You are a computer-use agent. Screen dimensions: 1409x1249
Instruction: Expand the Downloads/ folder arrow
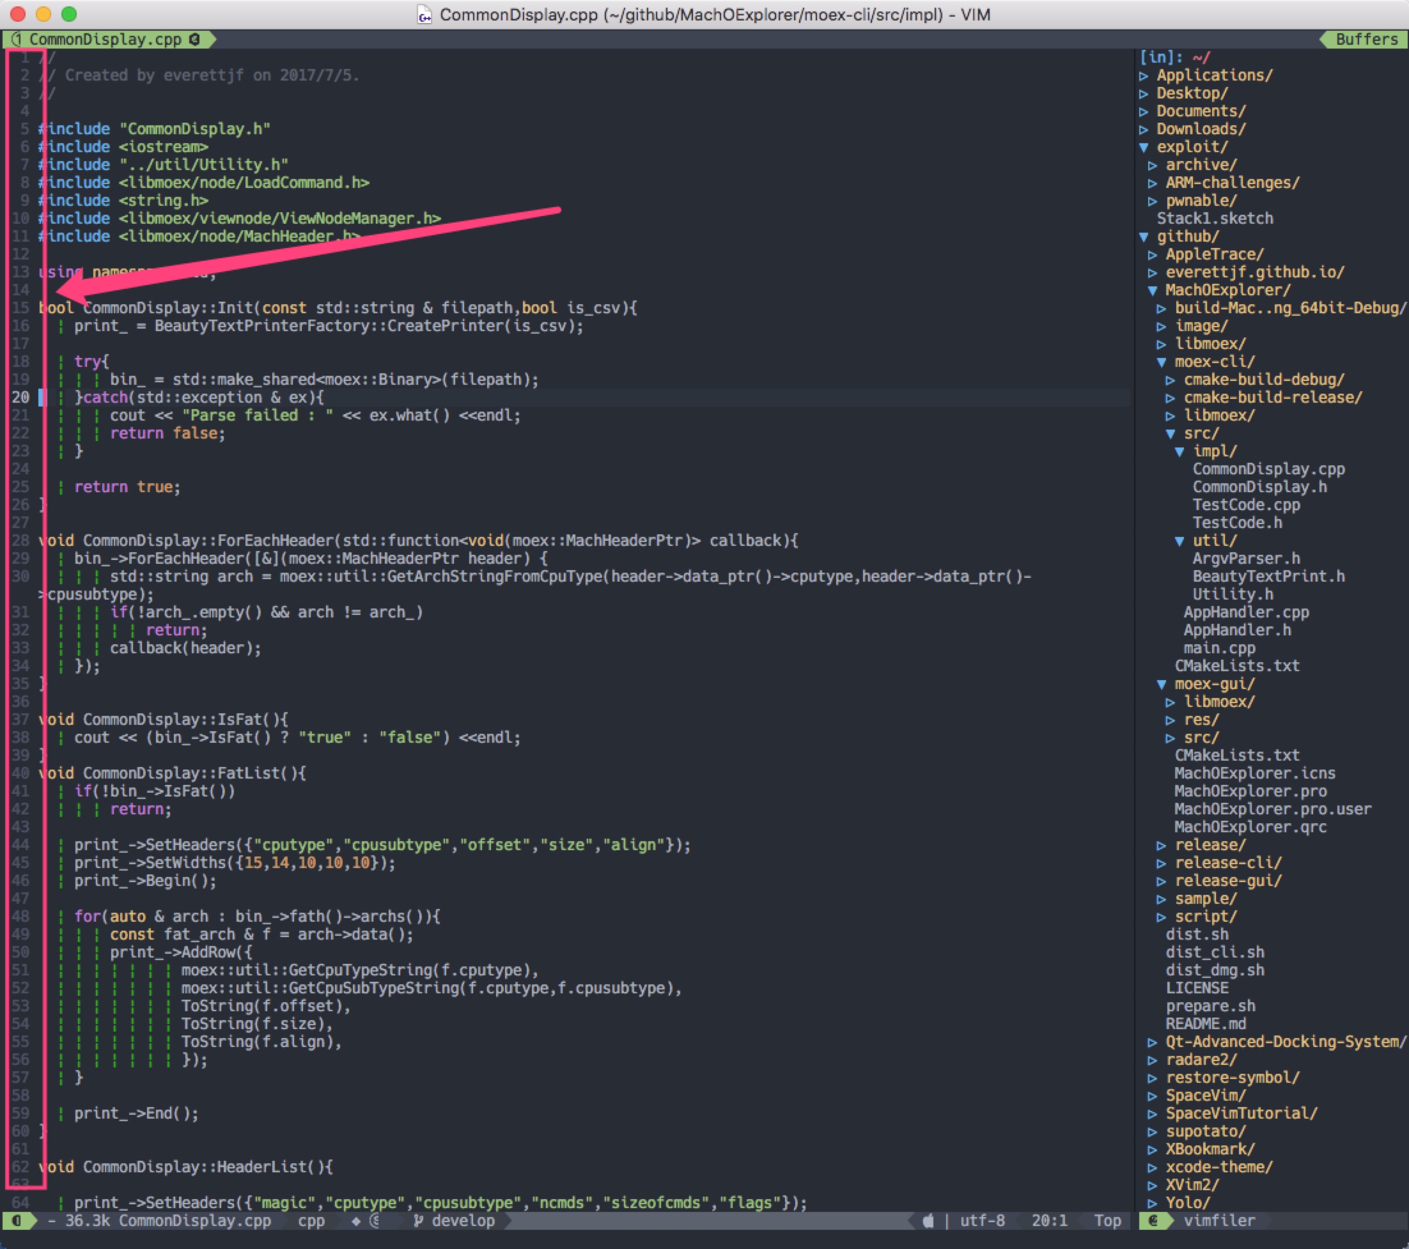coord(1144,129)
